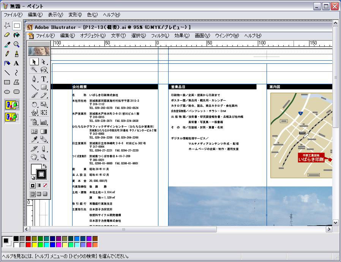341x262 pixels.
Task: Enable transparent selection mode in Paint
Action: point(12,117)
